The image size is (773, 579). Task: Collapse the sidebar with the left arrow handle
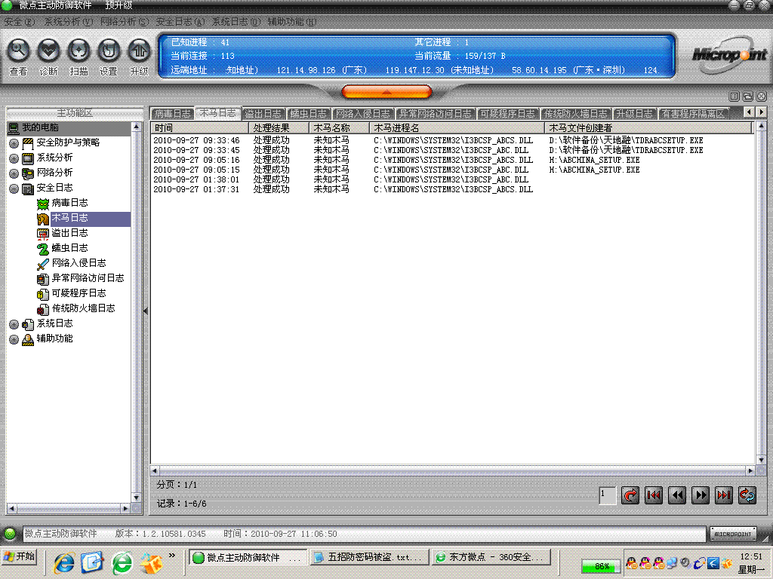(146, 311)
